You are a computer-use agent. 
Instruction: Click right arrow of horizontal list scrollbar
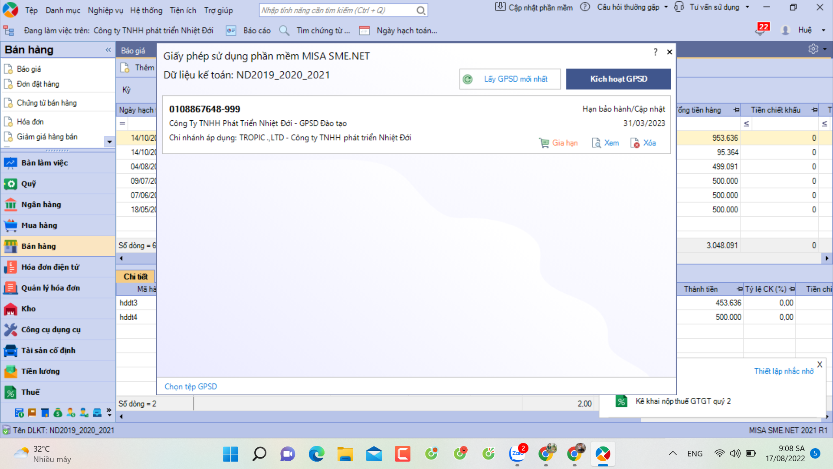827,258
